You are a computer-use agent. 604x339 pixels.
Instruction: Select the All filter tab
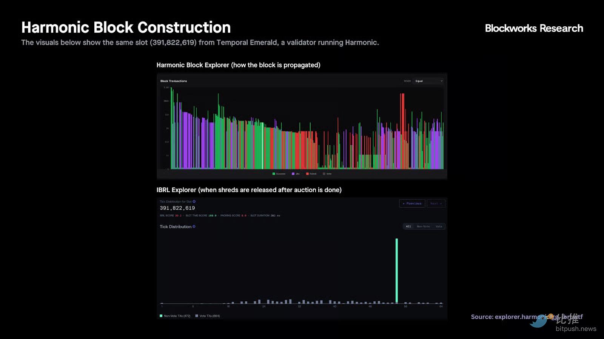pos(408,226)
